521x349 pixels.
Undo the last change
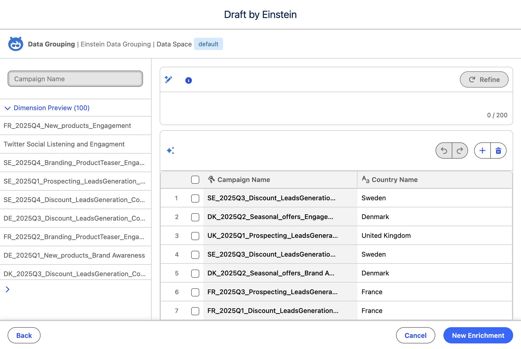point(444,151)
